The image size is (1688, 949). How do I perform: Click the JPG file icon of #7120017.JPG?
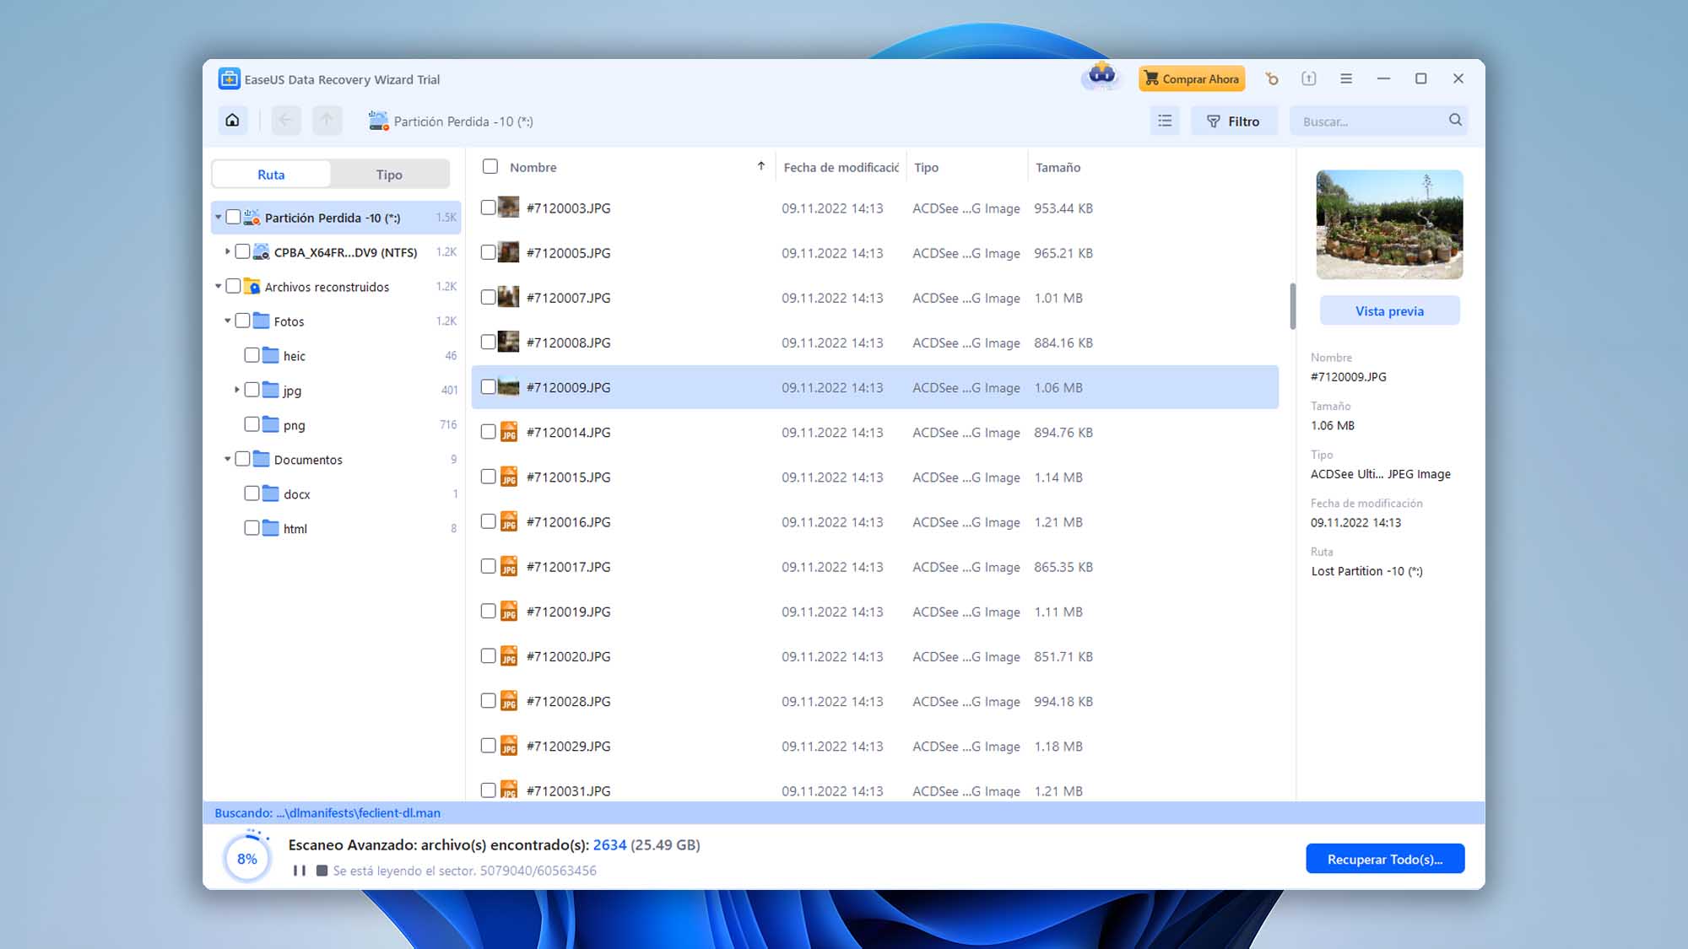click(x=509, y=566)
